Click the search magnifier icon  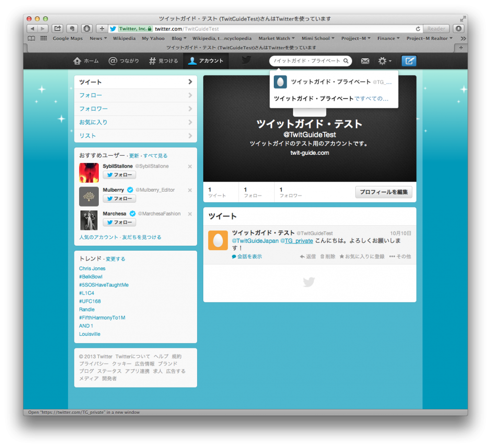click(x=346, y=61)
